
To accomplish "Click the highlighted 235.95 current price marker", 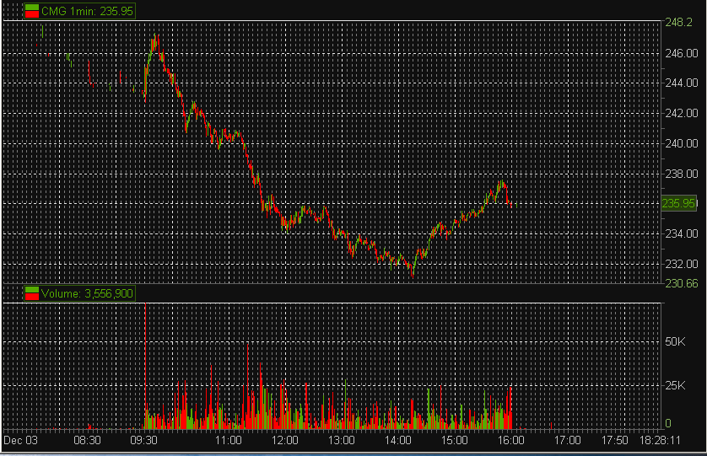I will [679, 203].
